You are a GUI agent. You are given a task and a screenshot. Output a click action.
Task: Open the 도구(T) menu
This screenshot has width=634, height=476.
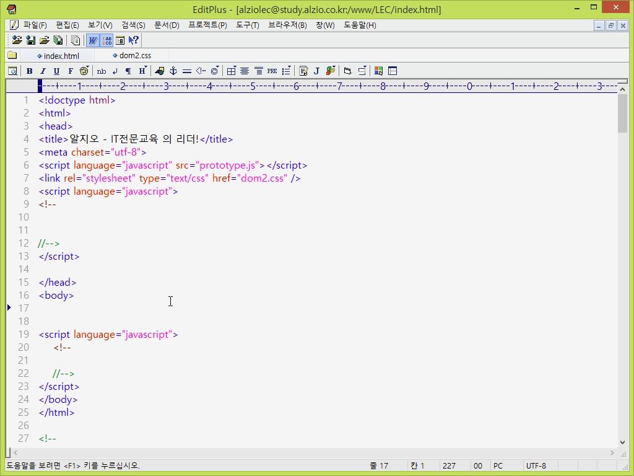248,25
